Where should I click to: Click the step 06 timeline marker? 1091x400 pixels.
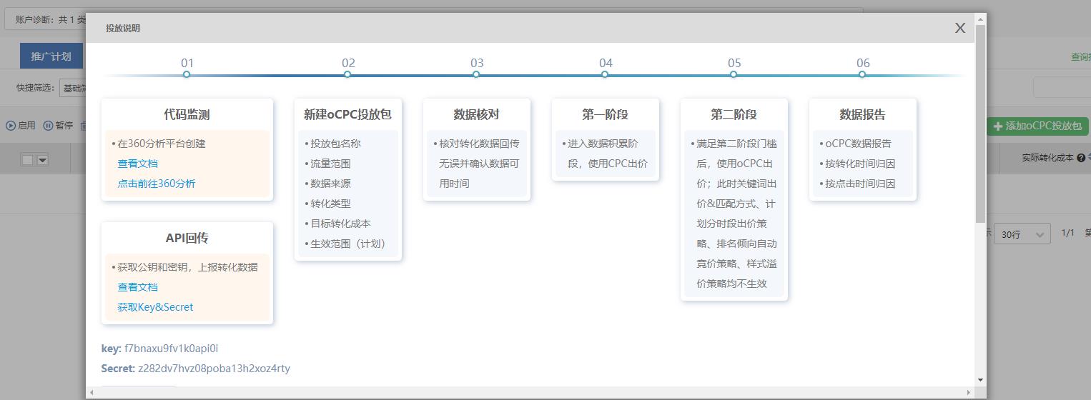(862, 74)
